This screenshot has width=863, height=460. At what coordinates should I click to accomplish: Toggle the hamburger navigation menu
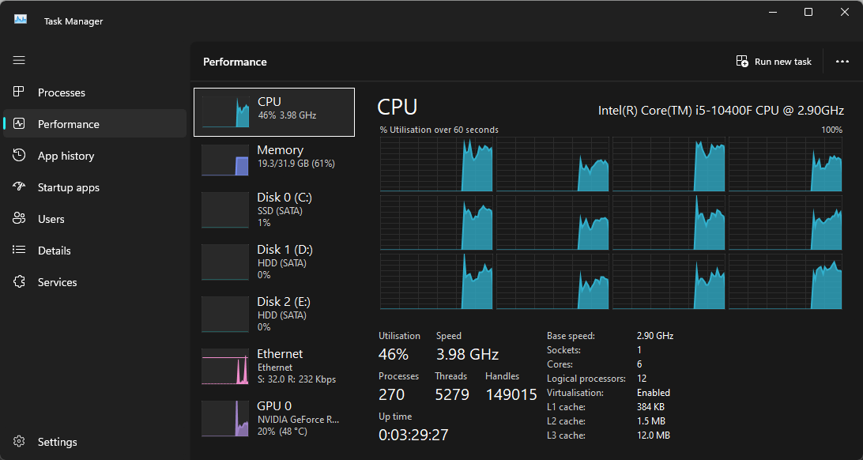point(19,60)
